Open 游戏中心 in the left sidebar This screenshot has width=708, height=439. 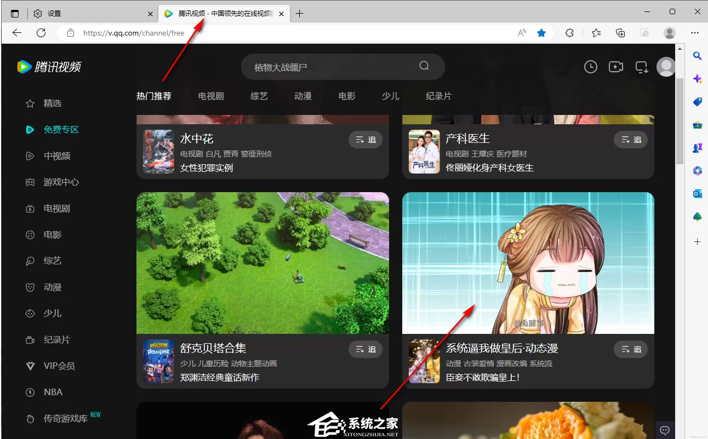61,182
